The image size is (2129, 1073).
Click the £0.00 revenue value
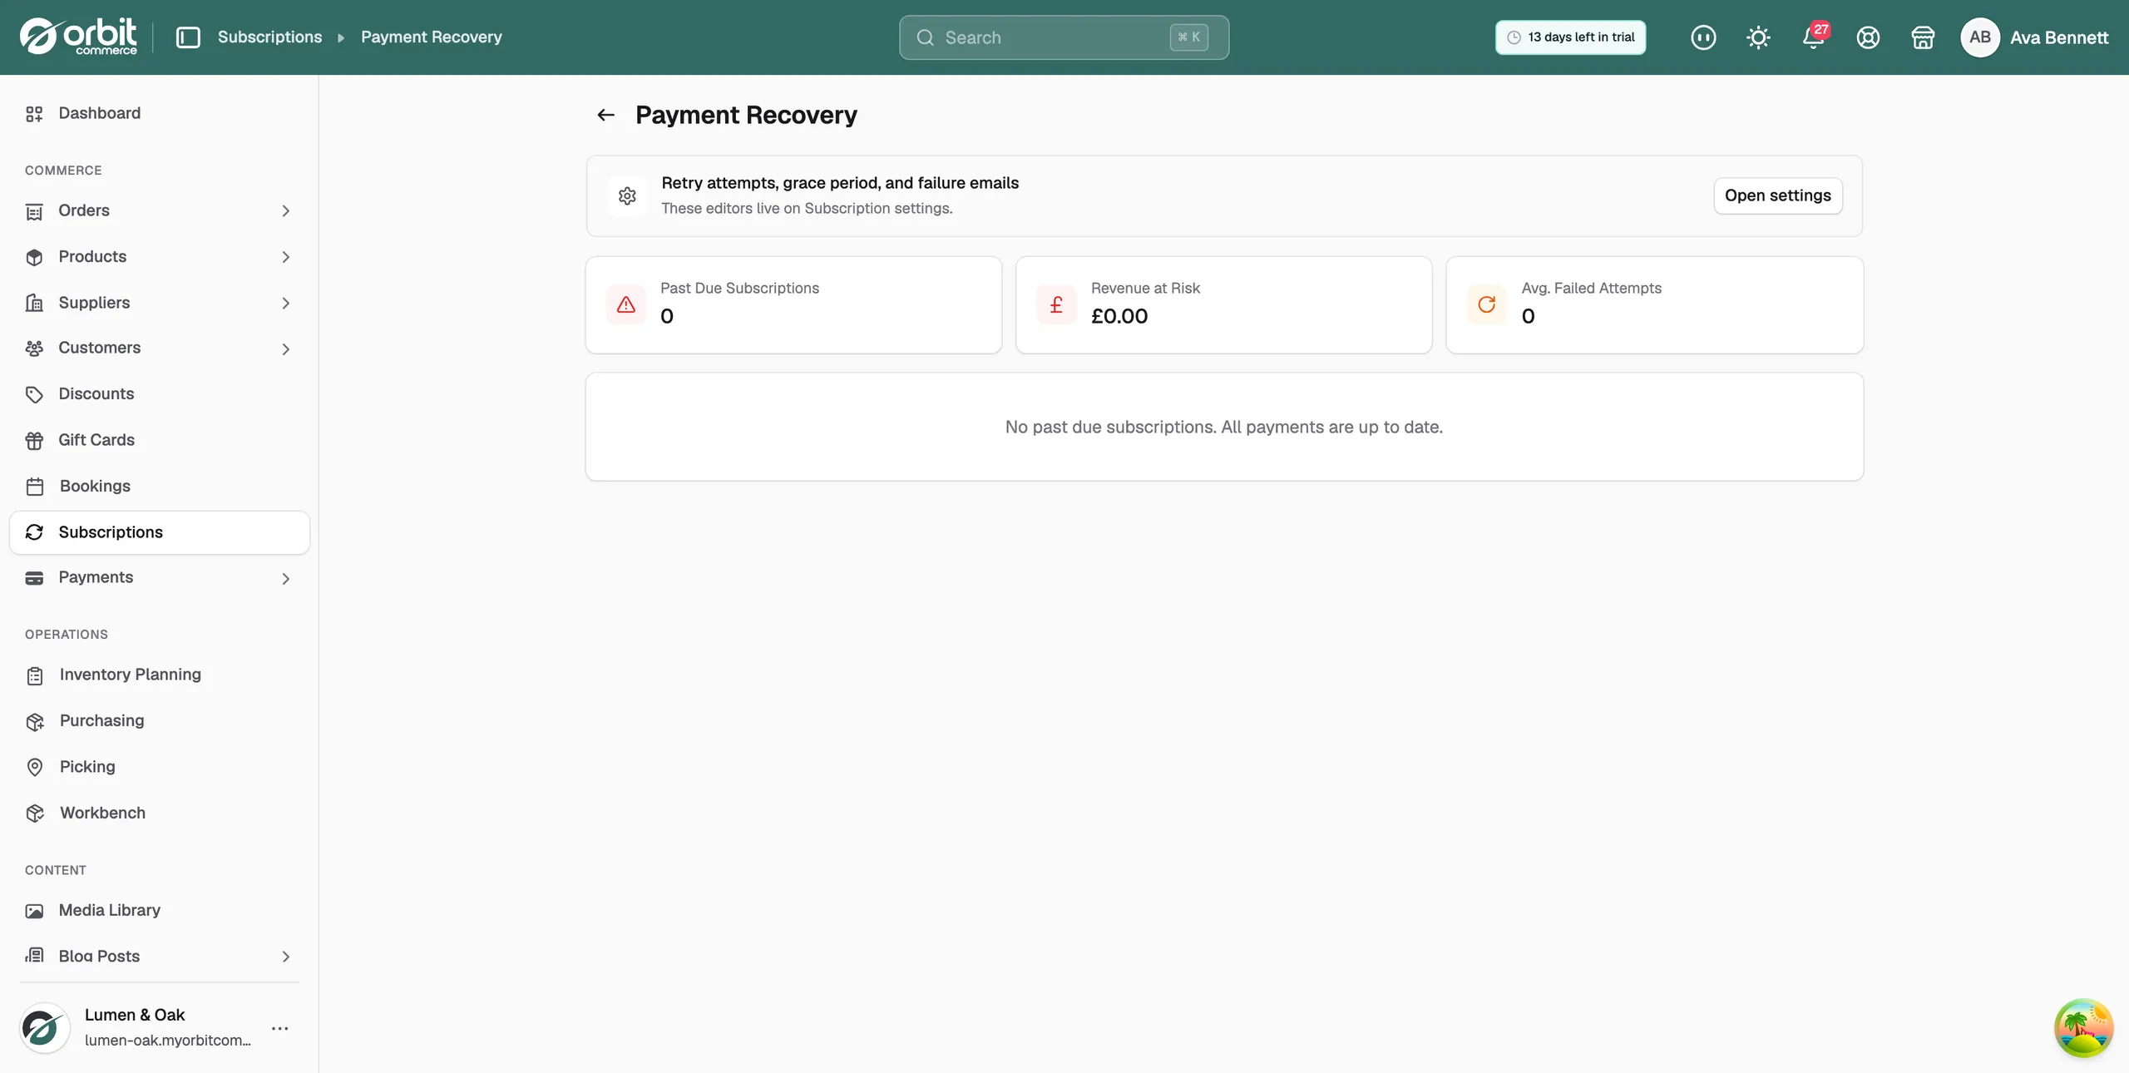pos(1119,317)
